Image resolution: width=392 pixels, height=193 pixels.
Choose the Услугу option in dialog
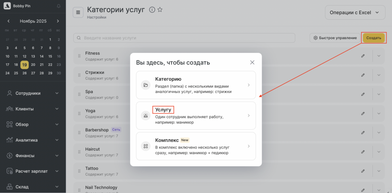[x=196, y=115]
